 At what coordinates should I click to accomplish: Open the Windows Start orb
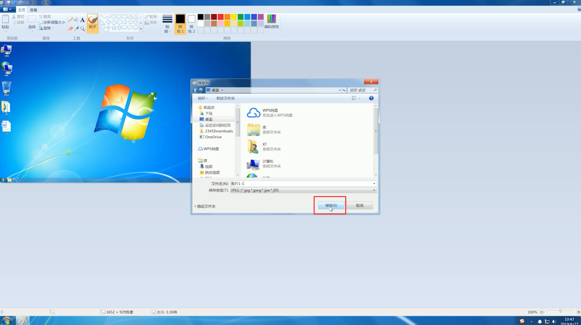click(7, 321)
